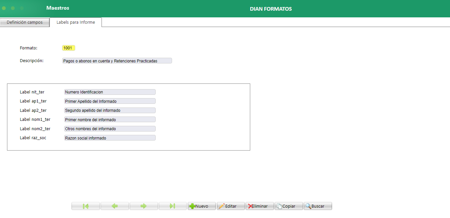Click the Formato field showing 1001
450x218 pixels.
[x=68, y=48]
